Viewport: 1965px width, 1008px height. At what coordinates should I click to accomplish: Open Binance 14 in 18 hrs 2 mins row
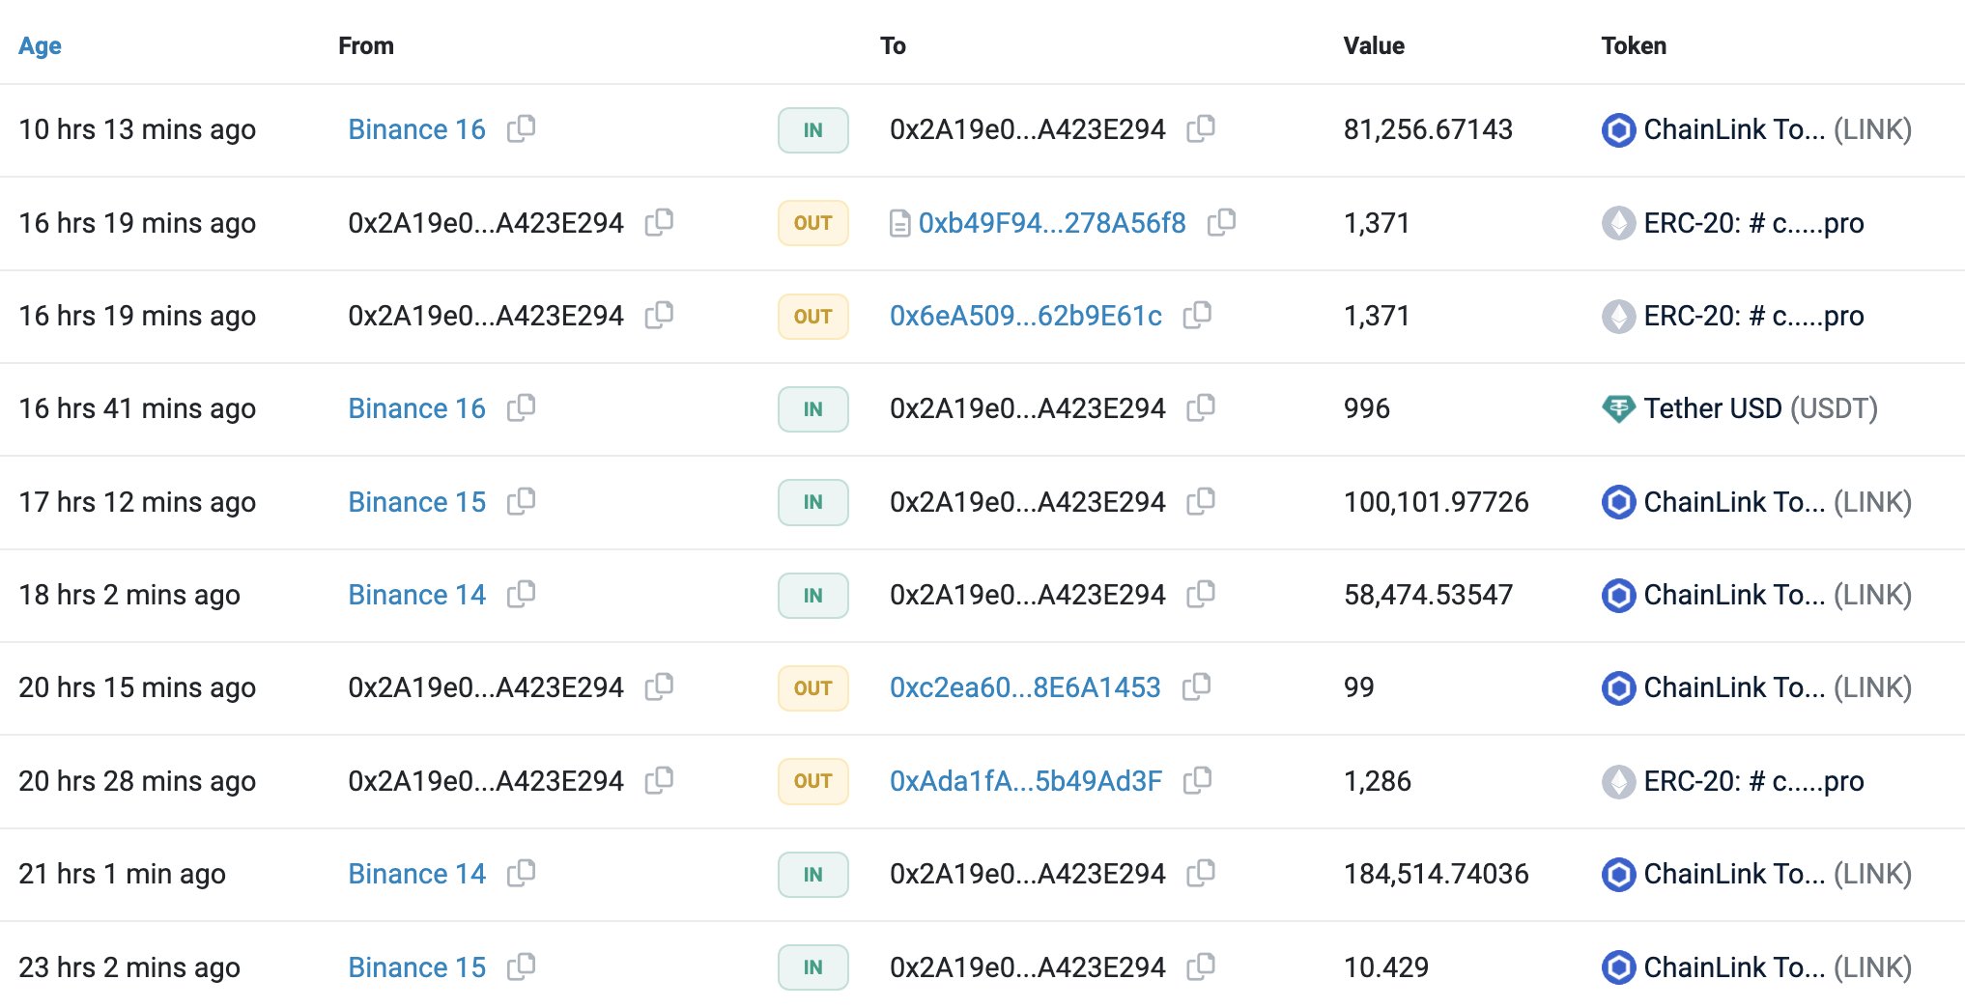point(416,595)
